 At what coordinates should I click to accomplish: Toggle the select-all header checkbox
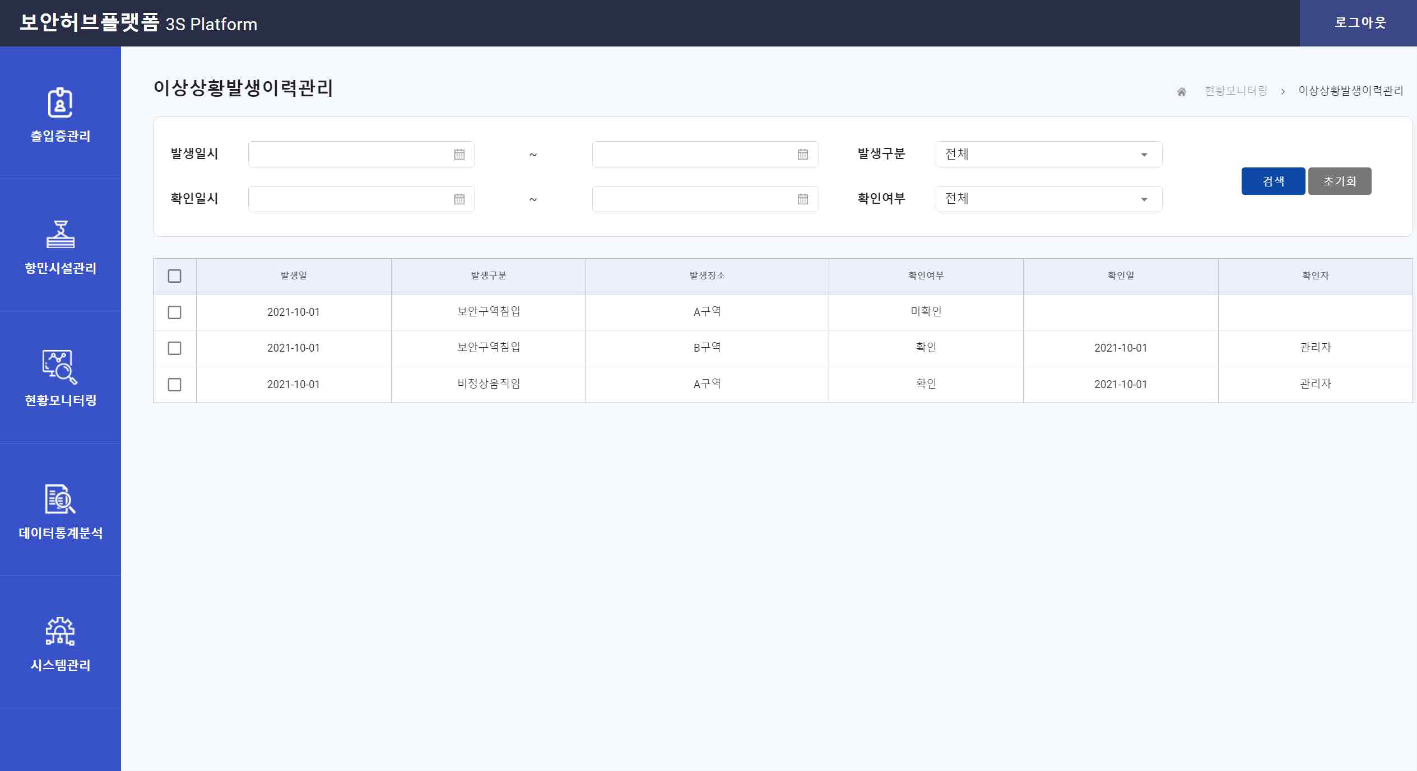point(174,276)
